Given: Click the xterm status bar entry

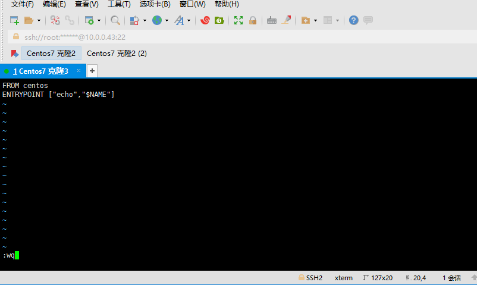Looking at the screenshot, I should (x=343, y=278).
